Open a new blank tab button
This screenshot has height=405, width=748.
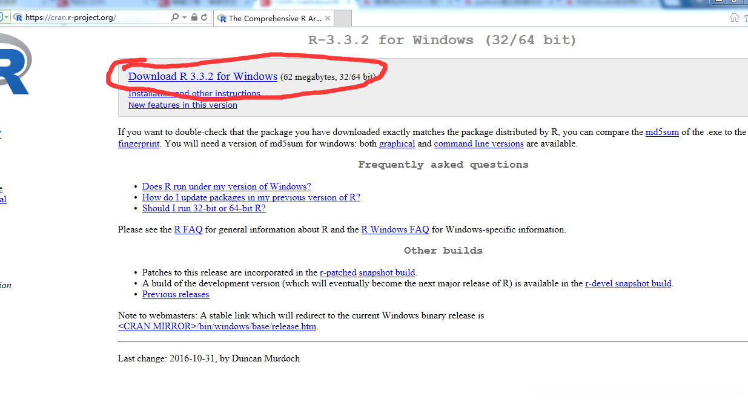[343, 18]
